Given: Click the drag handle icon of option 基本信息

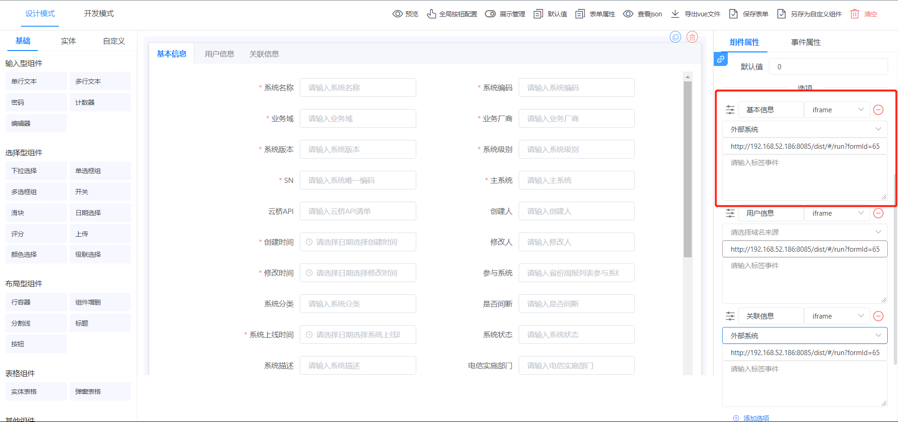Looking at the screenshot, I should coord(730,110).
